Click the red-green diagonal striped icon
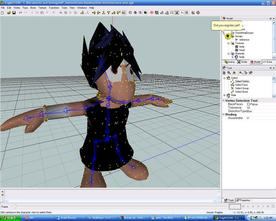Image resolution: width=276 pixels, height=221 pixels. (157, 13)
